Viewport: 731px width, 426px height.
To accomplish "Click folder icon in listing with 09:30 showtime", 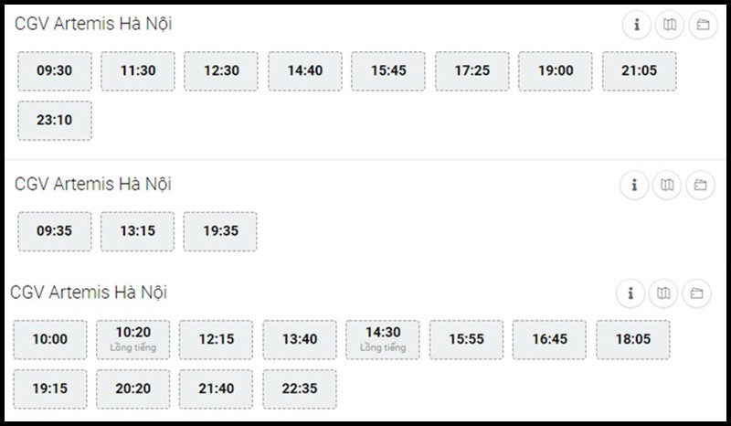I will coord(703,25).
